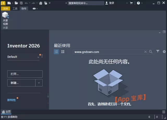Click the projects icon next to Home icon
The height and width of the screenshot is (120, 167).
tap(46, 3)
